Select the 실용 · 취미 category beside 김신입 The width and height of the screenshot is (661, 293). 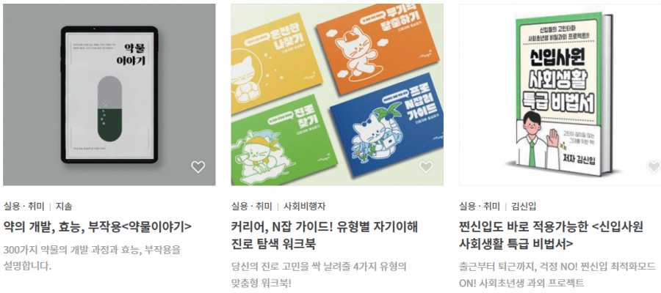480,207
